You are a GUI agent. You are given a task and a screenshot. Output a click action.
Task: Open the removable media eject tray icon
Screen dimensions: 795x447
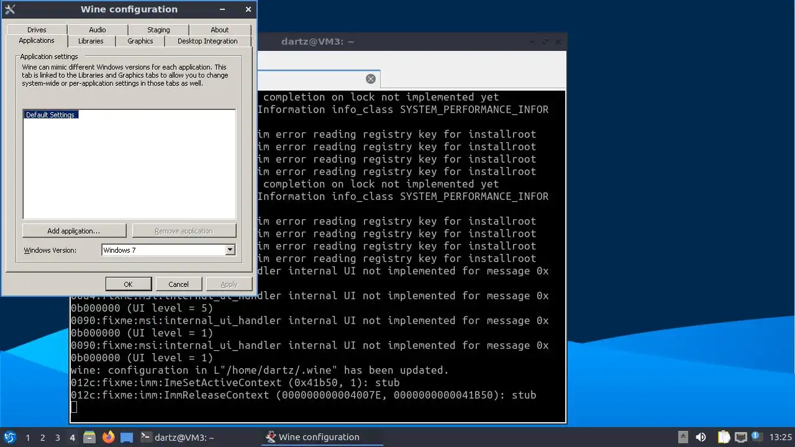coord(683,437)
